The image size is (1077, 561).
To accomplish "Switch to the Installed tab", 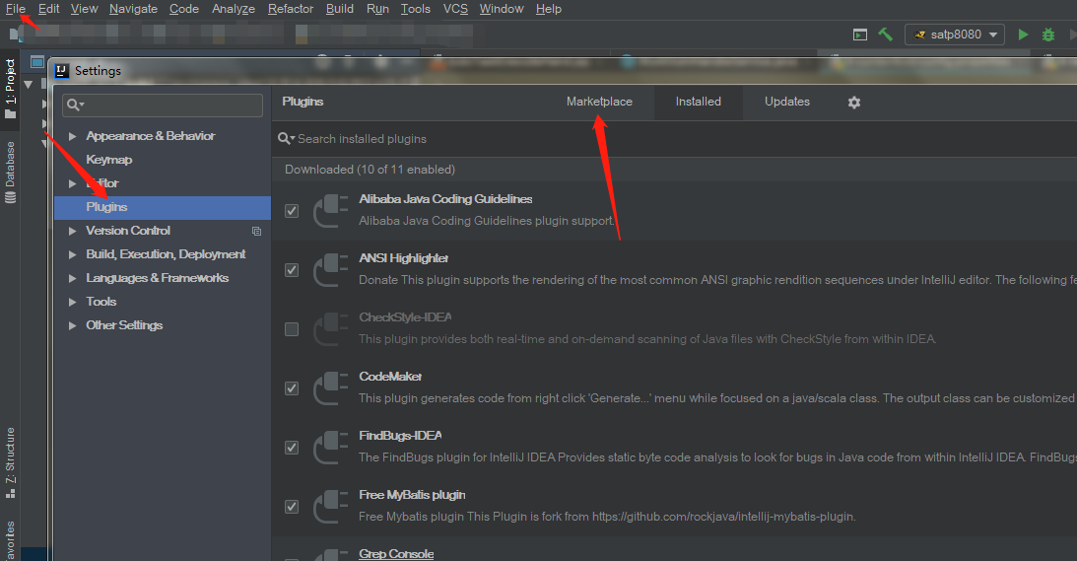I will pyautogui.click(x=698, y=102).
